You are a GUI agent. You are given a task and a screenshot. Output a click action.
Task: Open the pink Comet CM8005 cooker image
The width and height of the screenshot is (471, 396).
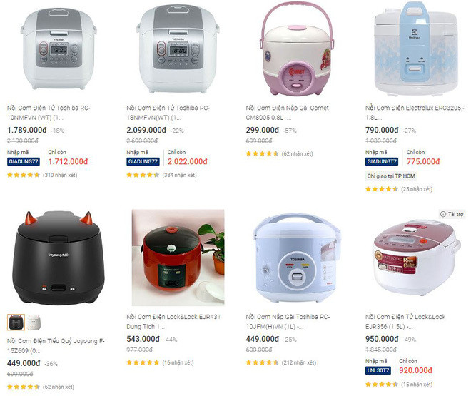[x=296, y=48]
